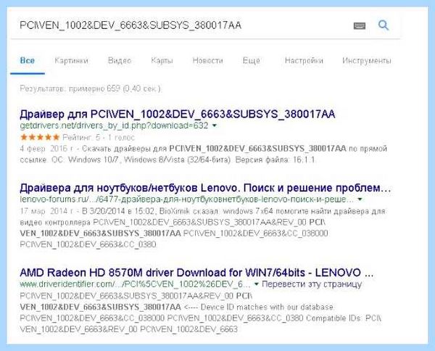Expand dropdown arrow next to getdrivers.net URL
435x351 pixels.
214,125
